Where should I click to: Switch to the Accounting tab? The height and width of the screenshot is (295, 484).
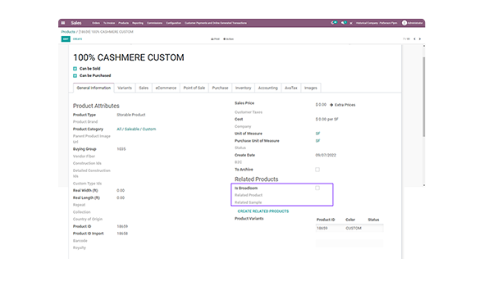[268, 88]
